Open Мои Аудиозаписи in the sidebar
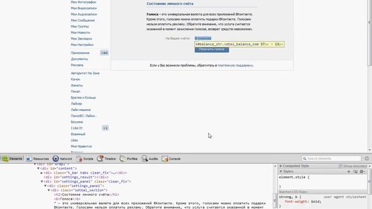Viewport: 372px width, 209px height. 84,14
